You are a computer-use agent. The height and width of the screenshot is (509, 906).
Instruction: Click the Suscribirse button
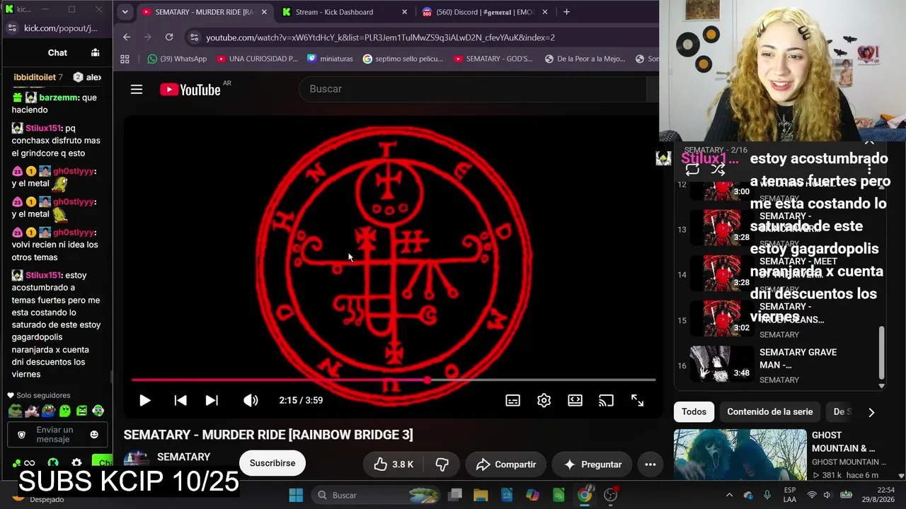click(x=273, y=464)
